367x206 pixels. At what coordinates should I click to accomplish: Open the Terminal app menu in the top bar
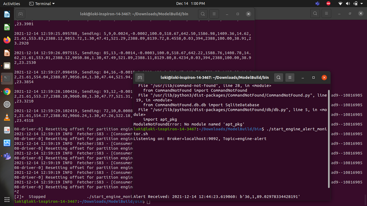click(41, 3)
